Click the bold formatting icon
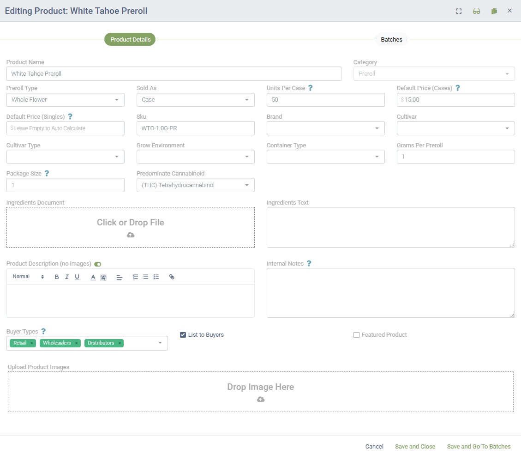 coord(57,277)
